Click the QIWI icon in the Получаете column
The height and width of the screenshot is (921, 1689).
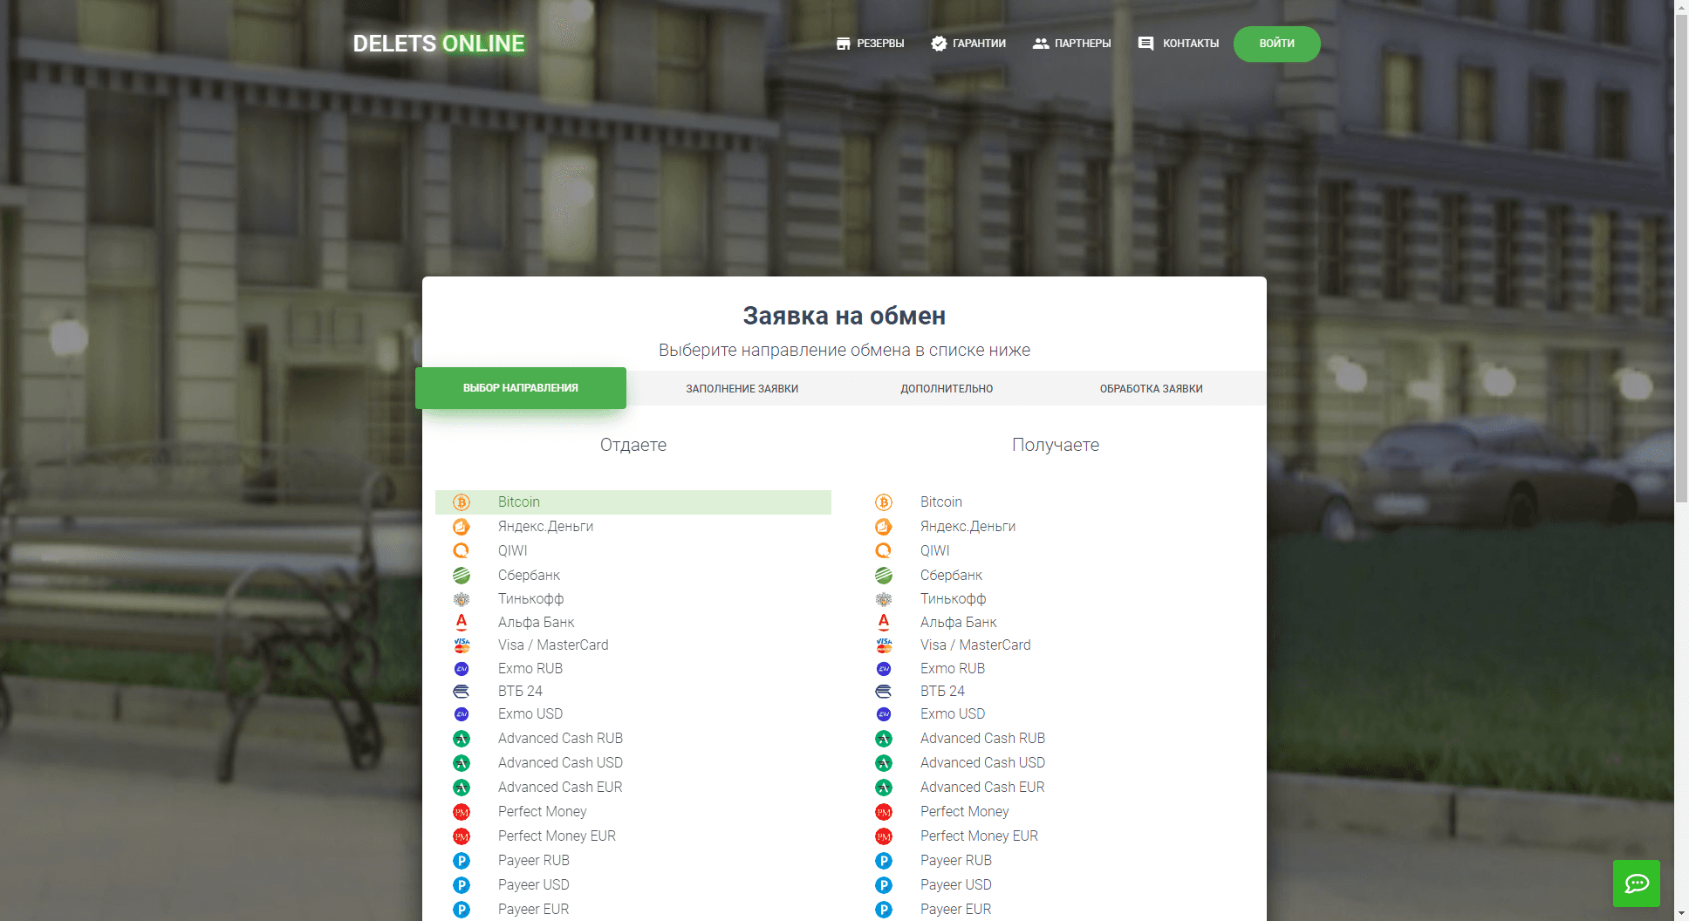click(884, 550)
